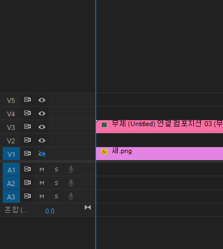
Task: Select the V5 track header label
Action: pyautogui.click(x=11, y=100)
